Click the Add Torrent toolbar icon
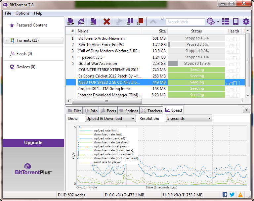Image resolution: width=254 pixels, height=201 pixels. click(70, 22)
